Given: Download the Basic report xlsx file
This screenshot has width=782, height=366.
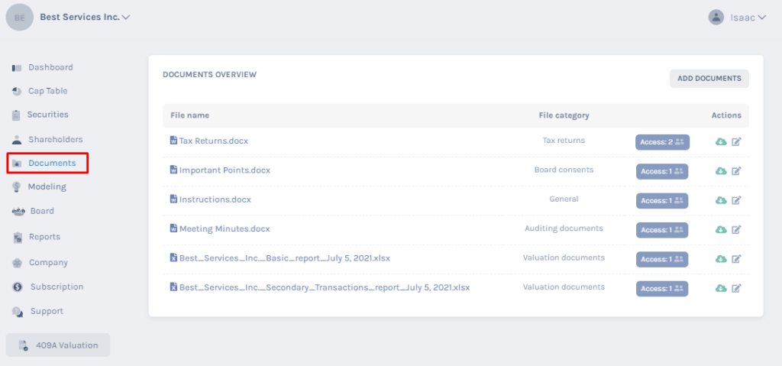Looking at the screenshot, I should pyautogui.click(x=721, y=259).
